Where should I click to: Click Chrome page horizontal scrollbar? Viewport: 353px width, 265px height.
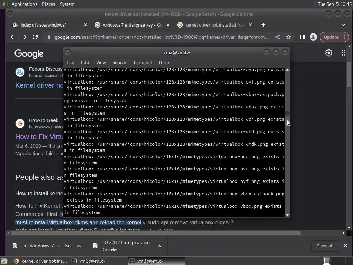pyautogui.click(x=155, y=233)
